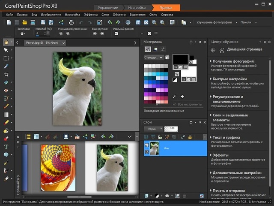The image size is (274, 206).
Task: Toggle the 'Все инструменты' checkbox
Action: [x=174, y=104]
